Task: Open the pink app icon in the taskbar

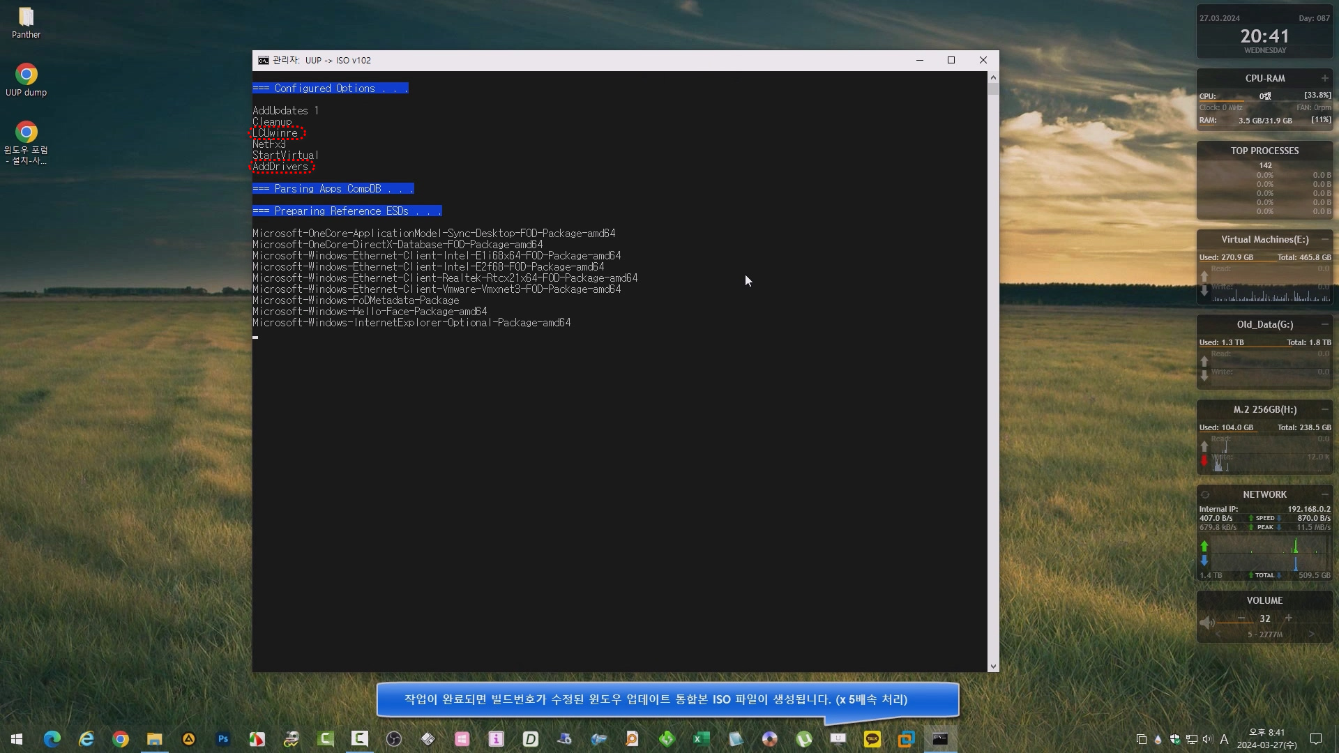Action: click(x=462, y=739)
